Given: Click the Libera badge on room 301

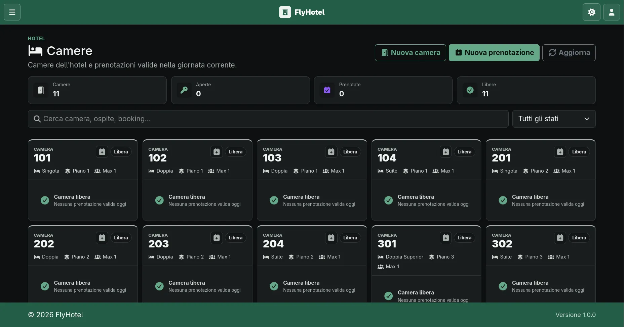Looking at the screenshot, I should click(464, 238).
